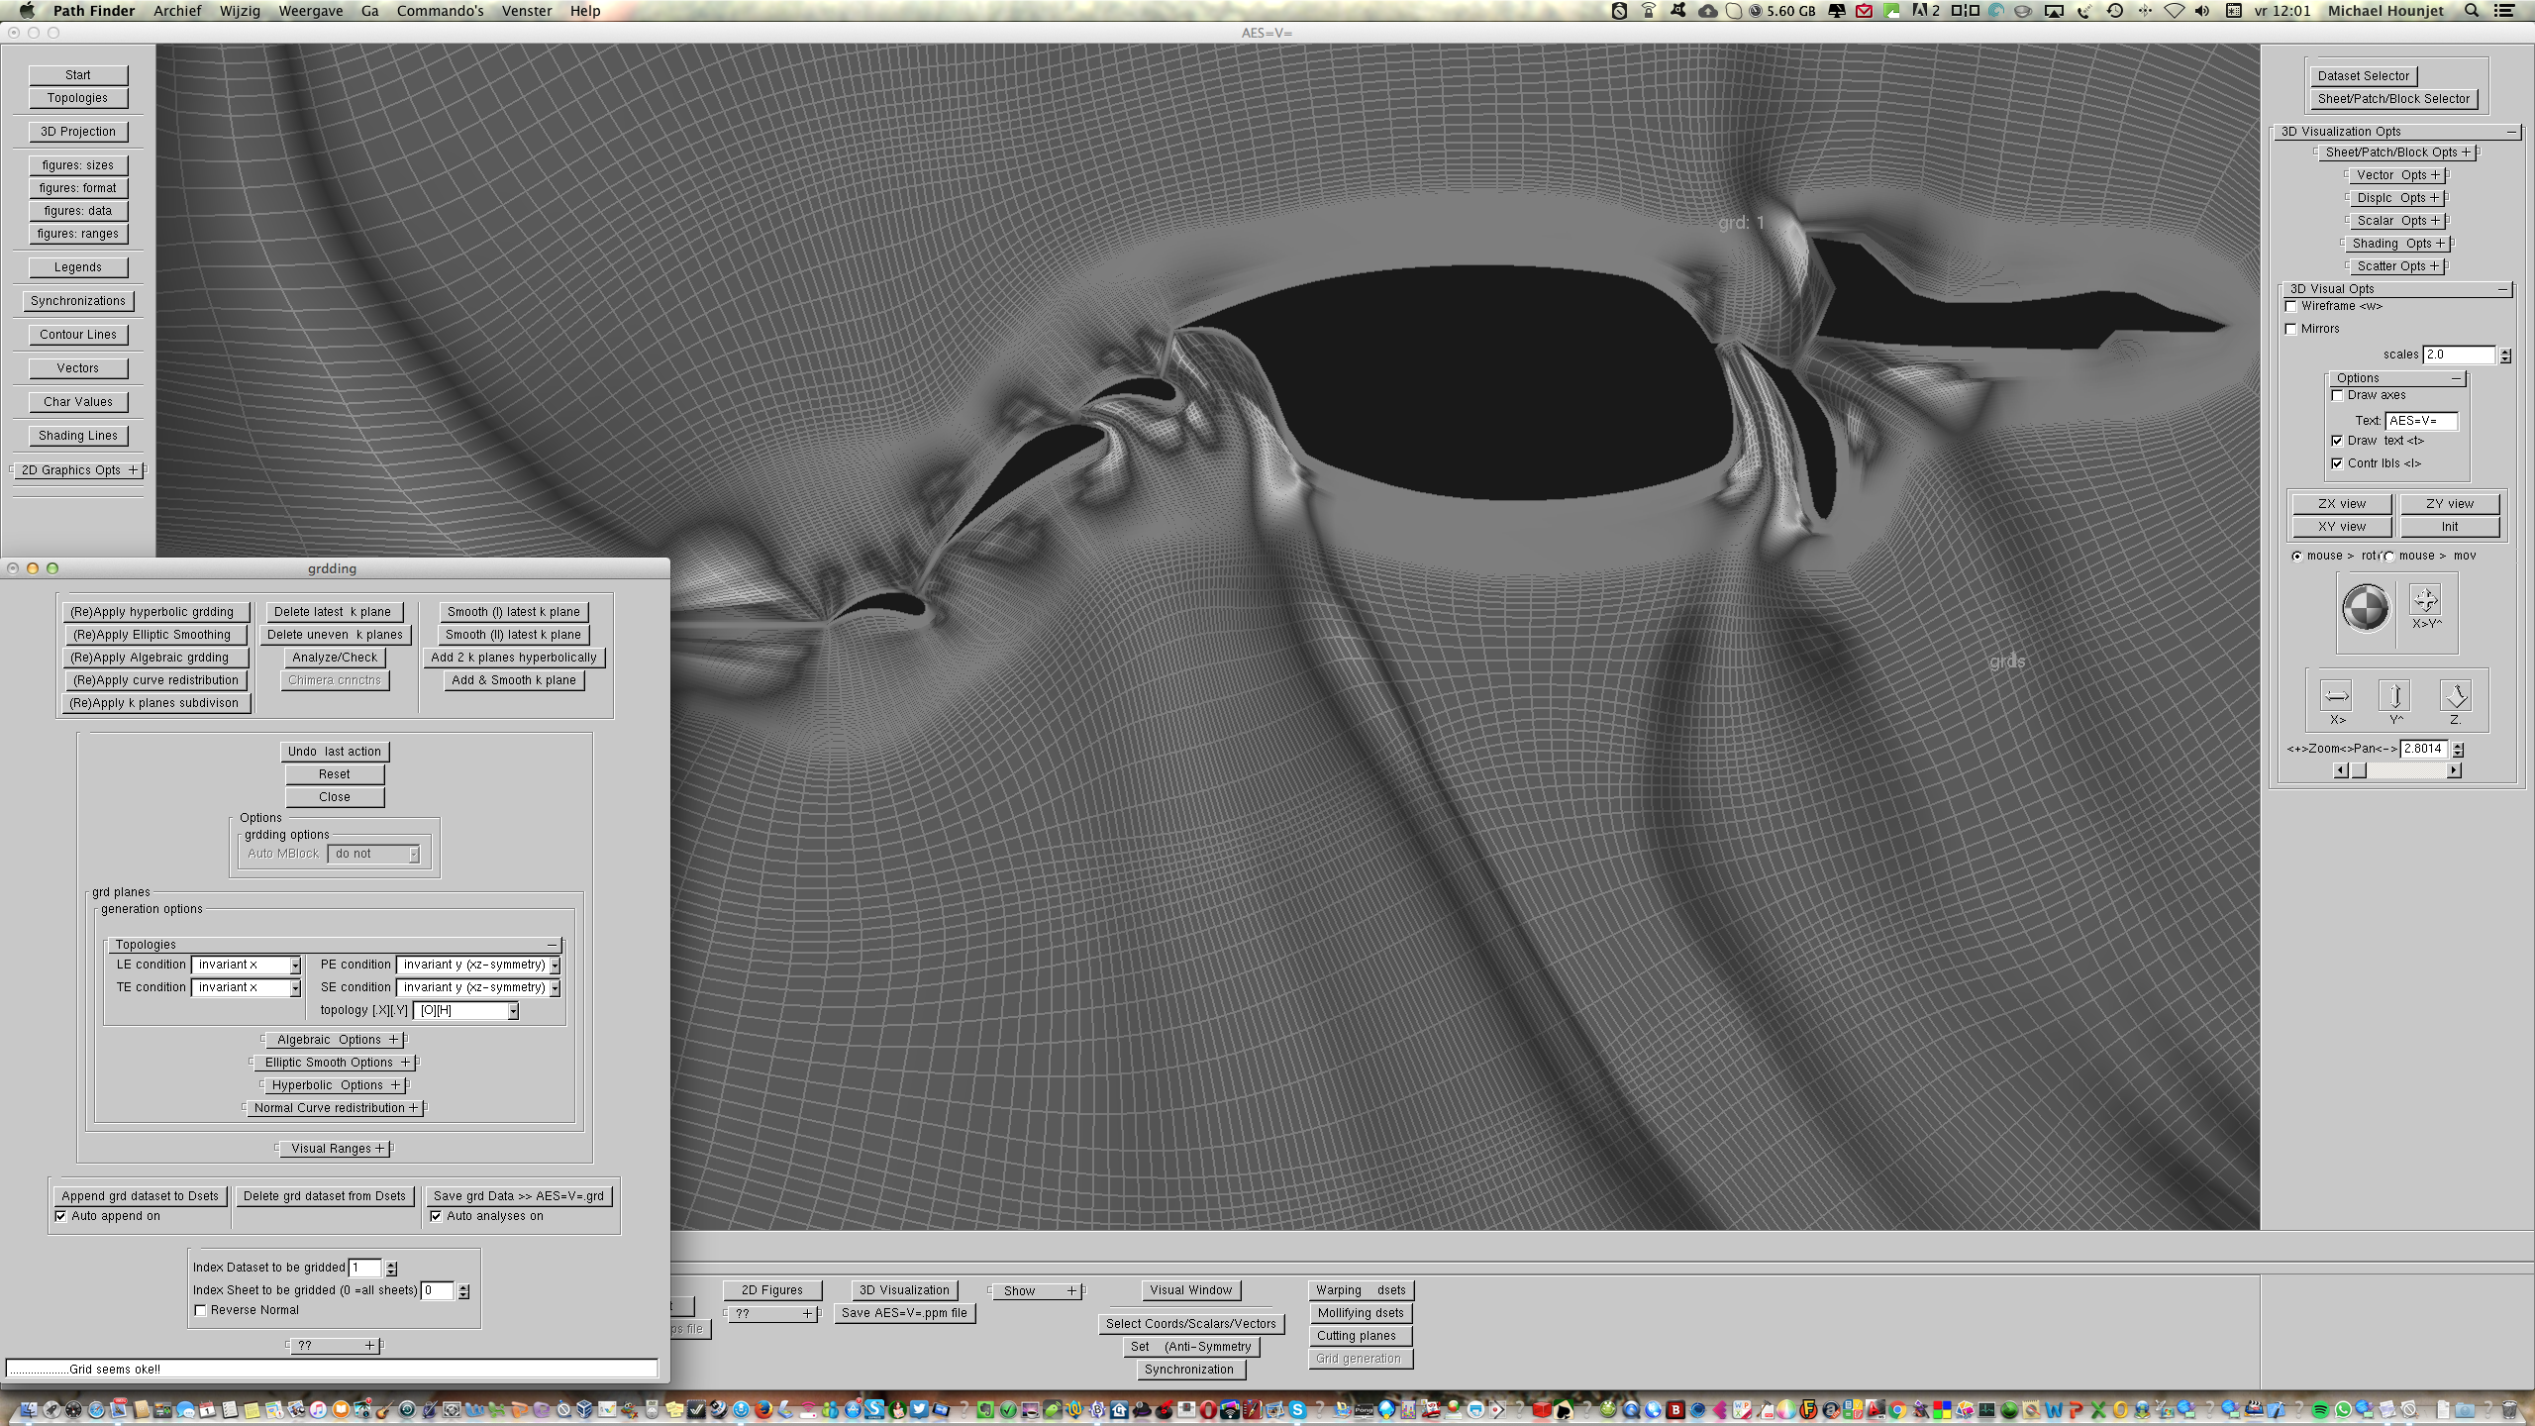Click the phone handset menu bar icon
This screenshot has width=2535, height=1426.
(x=2085, y=11)
